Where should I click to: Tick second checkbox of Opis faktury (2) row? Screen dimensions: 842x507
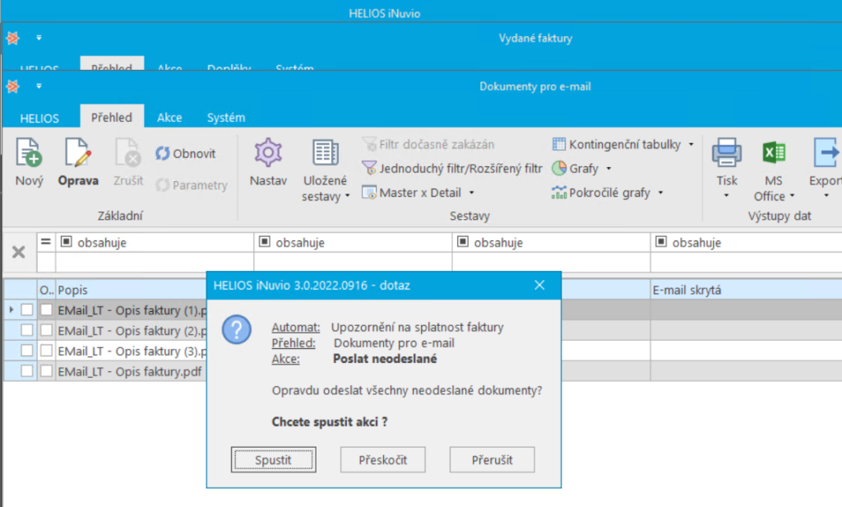(47, 330)
